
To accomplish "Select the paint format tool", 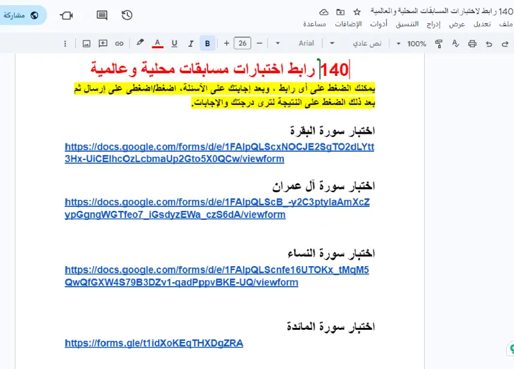I will tap(439, 43).
